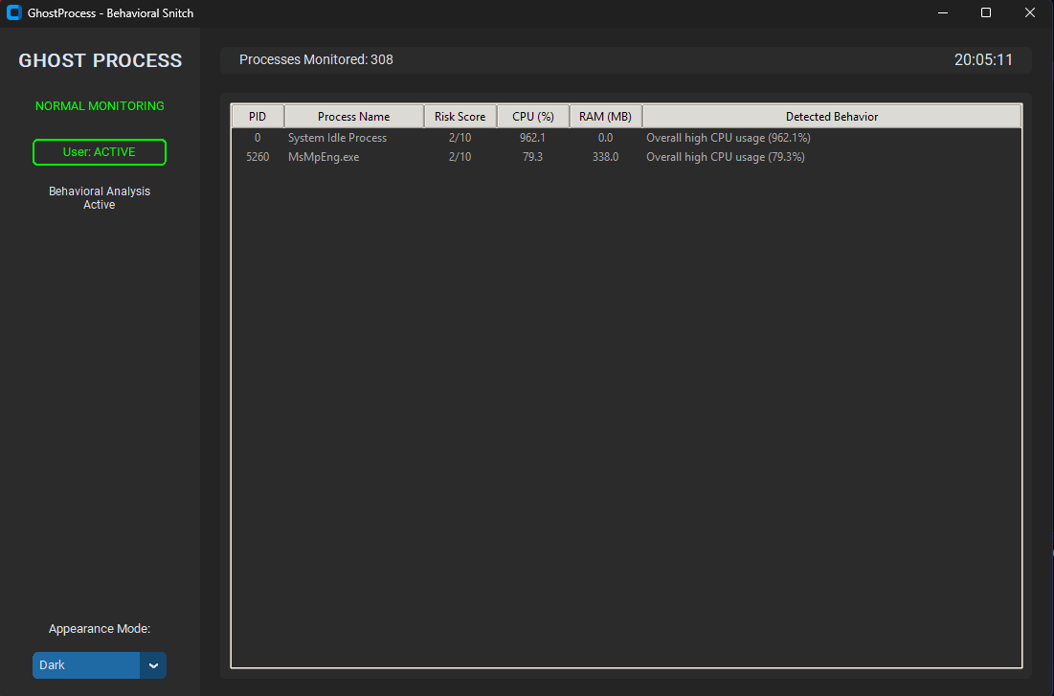Select the System Idle Process row
This screenshot has height=696, width=1054.
click(x=337, y=138)
